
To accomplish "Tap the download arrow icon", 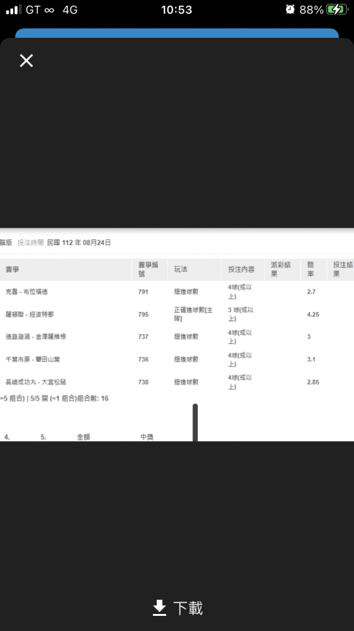I will click(x=159, y=608).
